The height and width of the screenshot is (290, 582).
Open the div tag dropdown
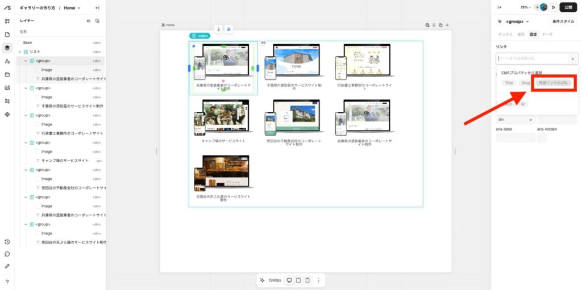pos(516,120)
